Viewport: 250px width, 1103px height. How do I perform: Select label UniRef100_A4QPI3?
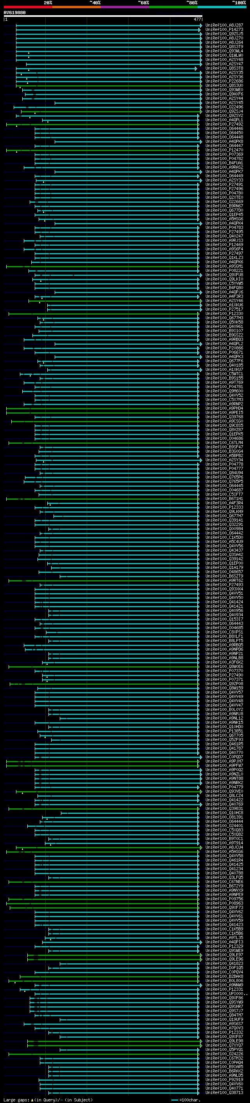click(x=224, y=942)
